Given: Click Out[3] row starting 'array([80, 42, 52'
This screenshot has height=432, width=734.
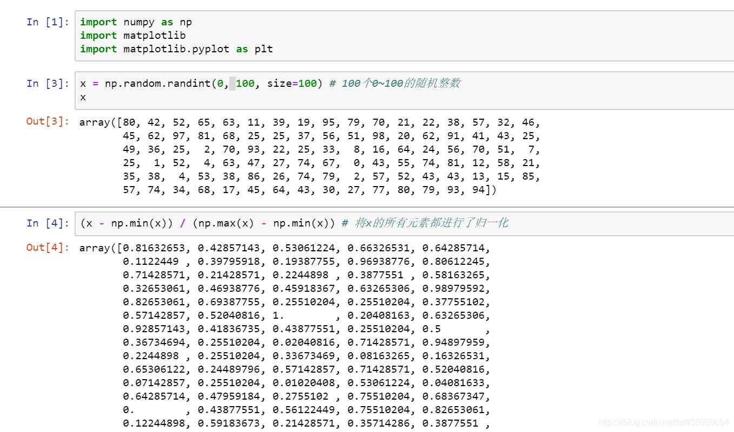Looking at the screenshot, I should pos(310,122).
